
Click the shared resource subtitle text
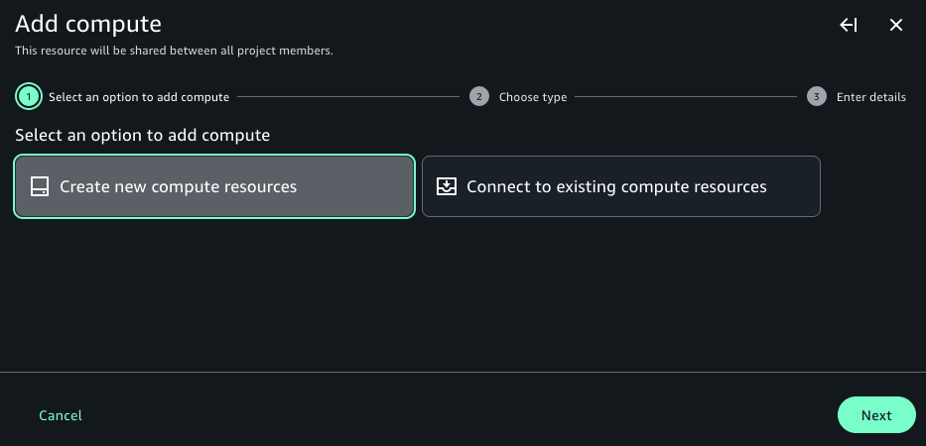click(174, 51)
